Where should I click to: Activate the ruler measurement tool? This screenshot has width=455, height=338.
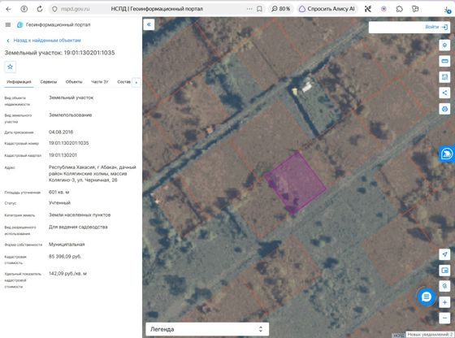click(x=444, y=61)
